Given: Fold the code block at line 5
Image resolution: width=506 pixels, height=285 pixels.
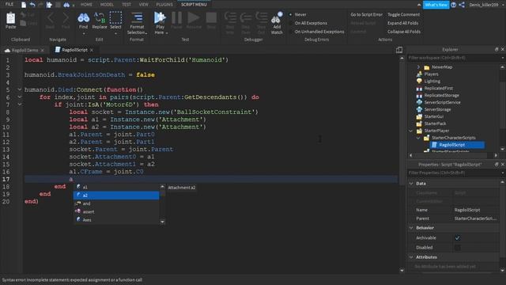Looking at the screenshot, I should 20,89.
